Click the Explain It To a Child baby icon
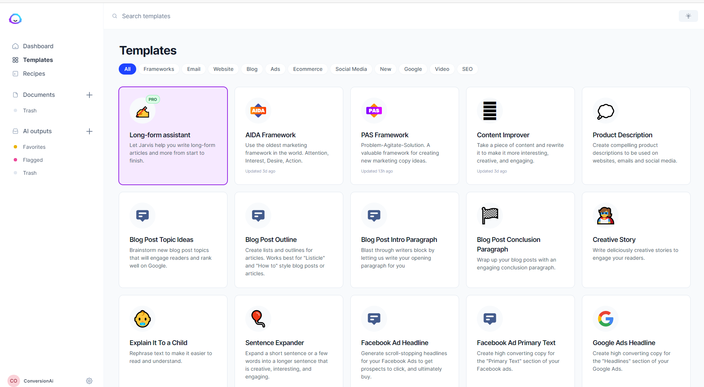The image size is (704, 387). pos(143,319)
